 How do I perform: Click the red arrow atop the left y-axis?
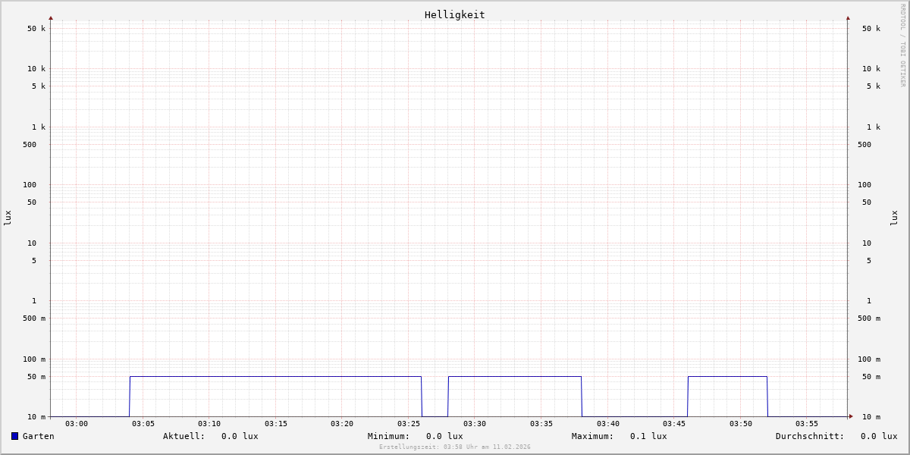[51, 17]
